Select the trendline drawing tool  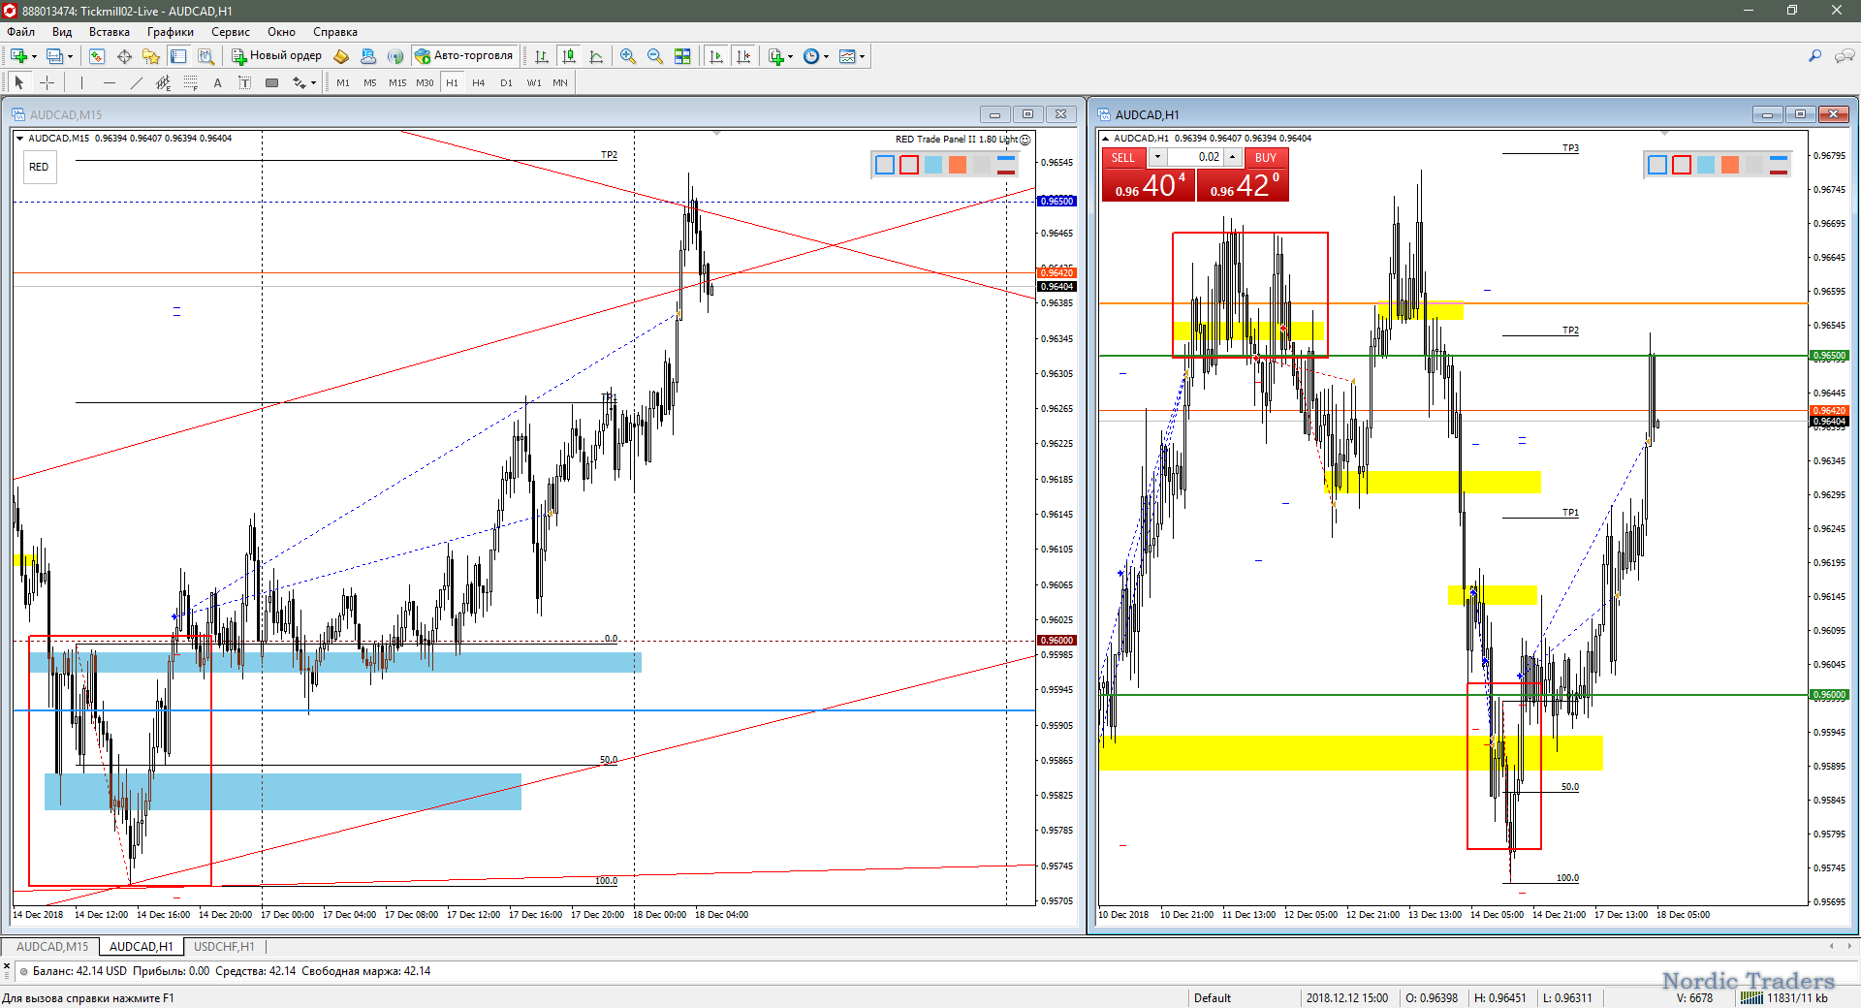click(137, 83)
